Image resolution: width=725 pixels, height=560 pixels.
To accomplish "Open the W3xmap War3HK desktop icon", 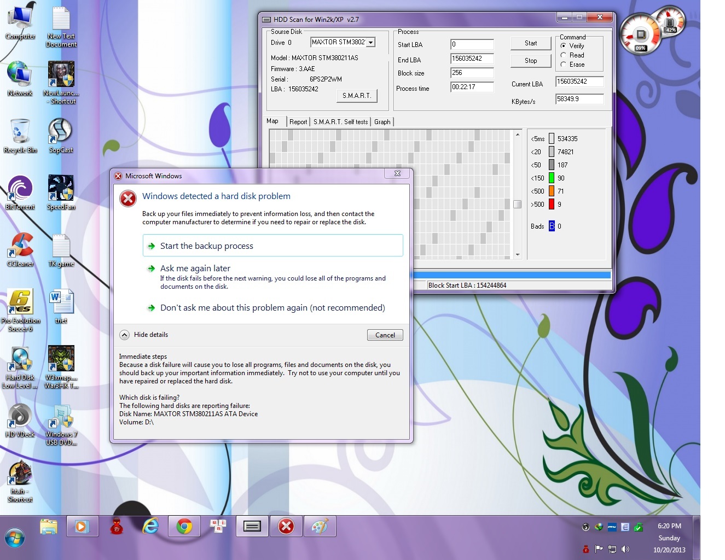I will tap(61, 367).
